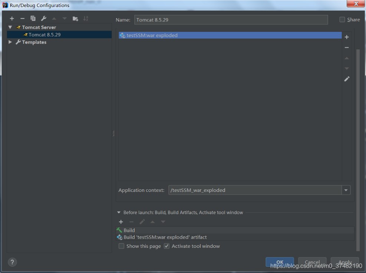Copy configuration using duplicate icon
Screen dimensions: 366x273
[x=33, y=19]
